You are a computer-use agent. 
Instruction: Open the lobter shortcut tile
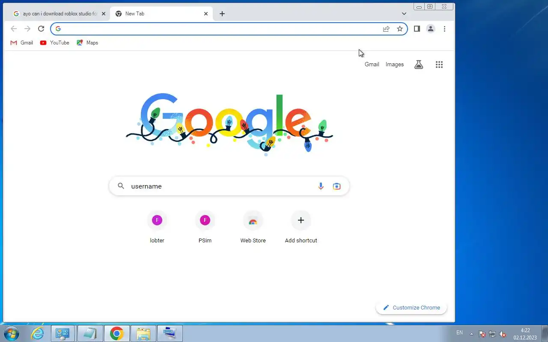(157, 227)
